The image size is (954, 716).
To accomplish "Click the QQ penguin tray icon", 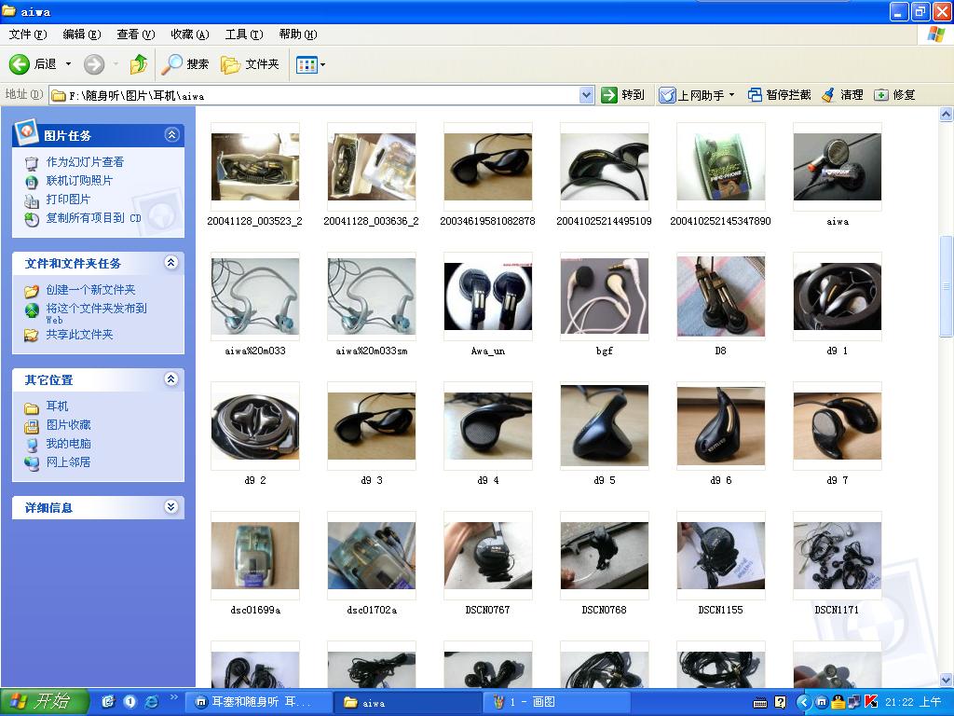I will 838,703.
